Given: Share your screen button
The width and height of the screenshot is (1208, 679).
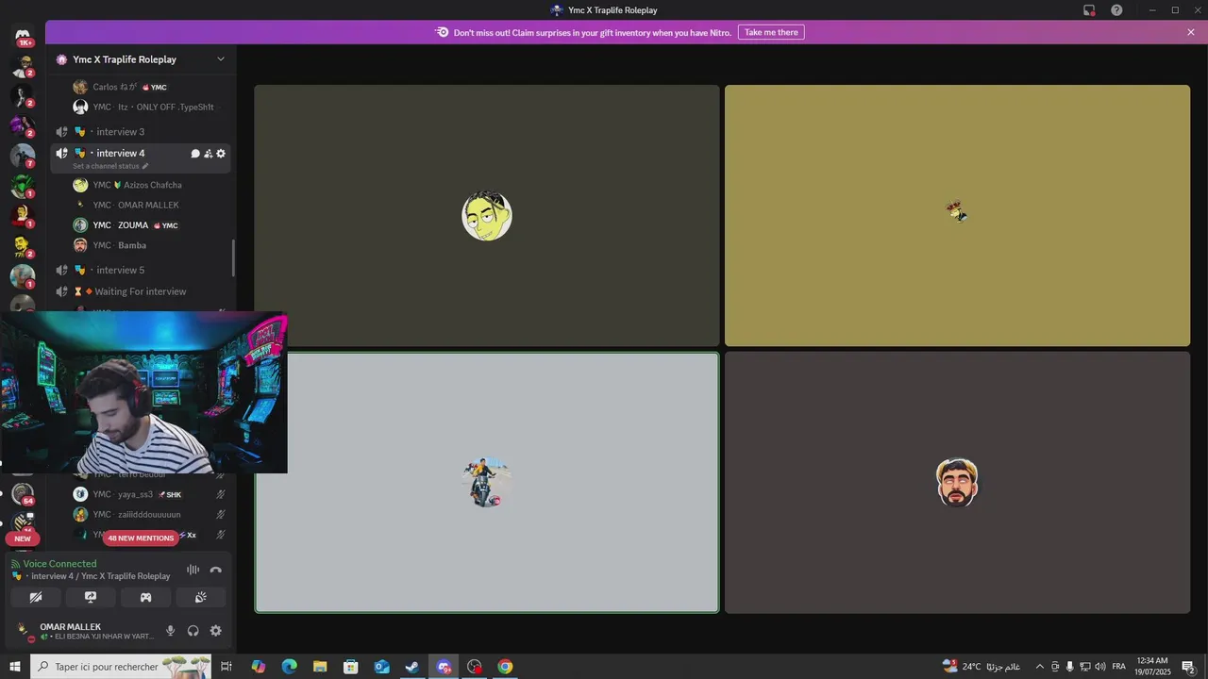Looking at the screenshot, I should (x=91, y=597).
